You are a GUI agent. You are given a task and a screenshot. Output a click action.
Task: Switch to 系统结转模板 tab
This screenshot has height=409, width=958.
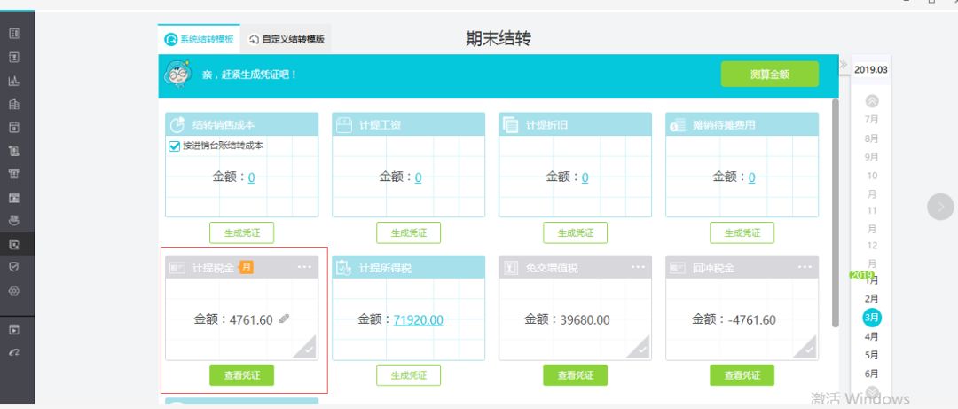pyautogui.click(x=200, y=39)
